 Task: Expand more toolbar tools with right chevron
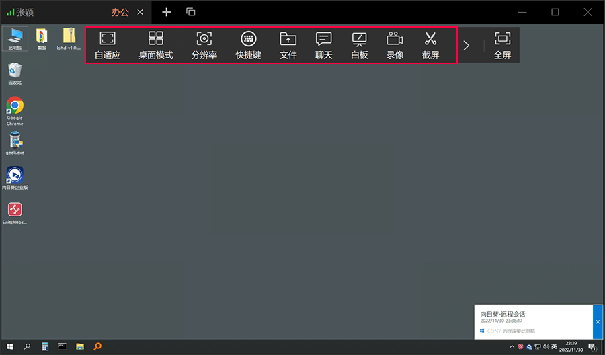click(467, 46)
